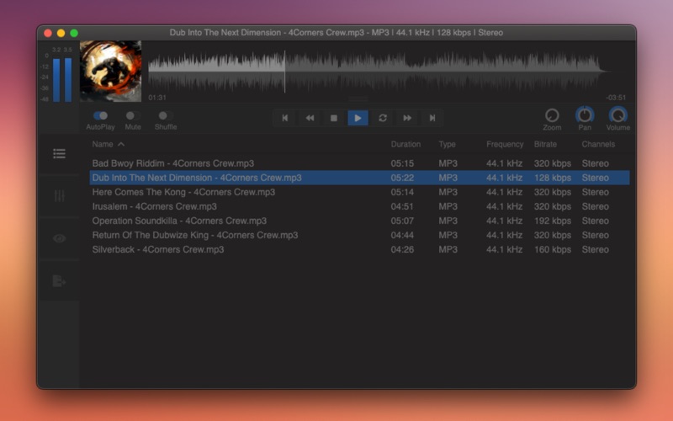
Task: Sort playlist by Frequency column
Action: click(x=505, y=144)
